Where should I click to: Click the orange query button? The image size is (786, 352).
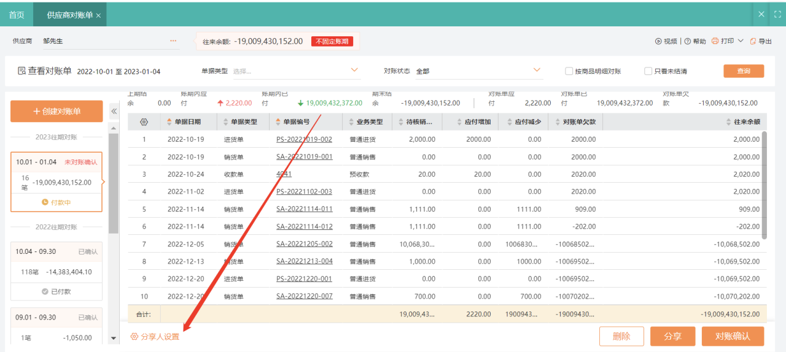tap(743, 71)
